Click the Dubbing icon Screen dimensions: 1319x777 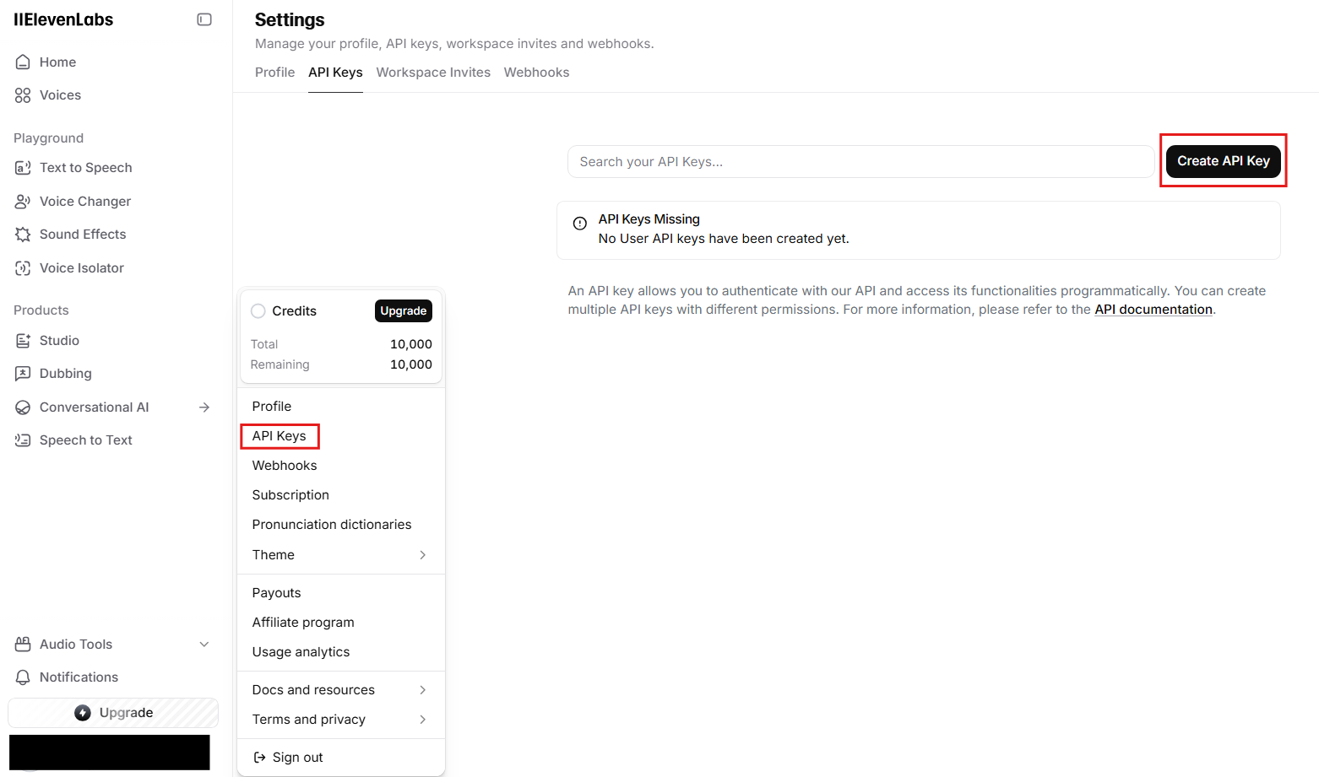pyautogui.click(x=23, y=374)
